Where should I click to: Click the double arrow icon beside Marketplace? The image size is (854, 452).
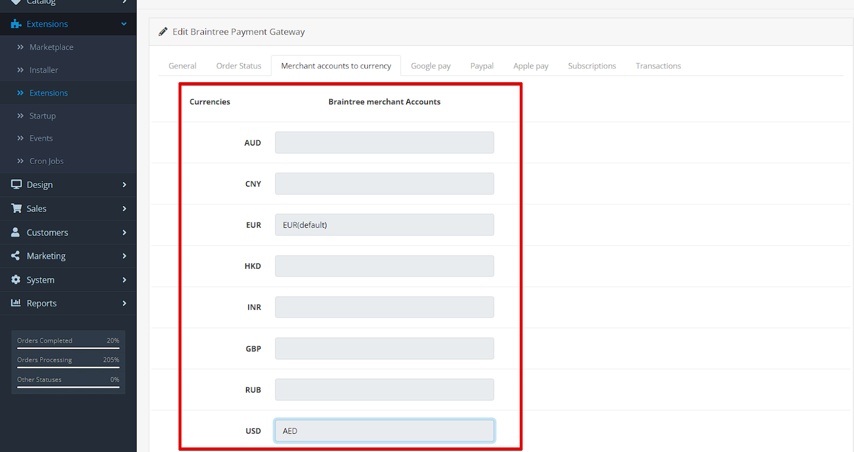20,47
